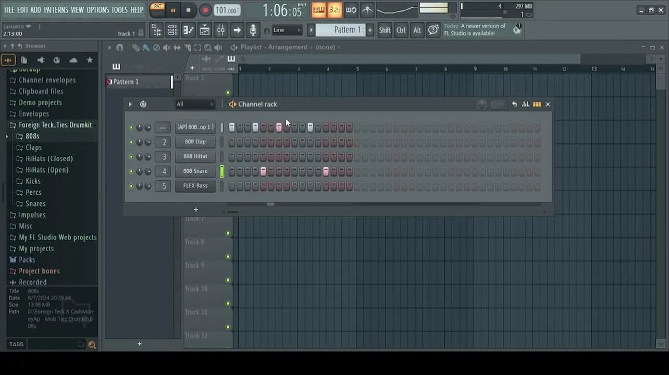
Task: Open playlist options arrow menu
Action: pyautogui.click(x=109, y=47)
